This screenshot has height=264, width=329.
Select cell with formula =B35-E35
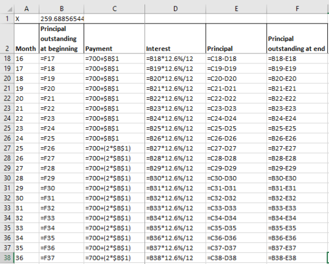297,228
